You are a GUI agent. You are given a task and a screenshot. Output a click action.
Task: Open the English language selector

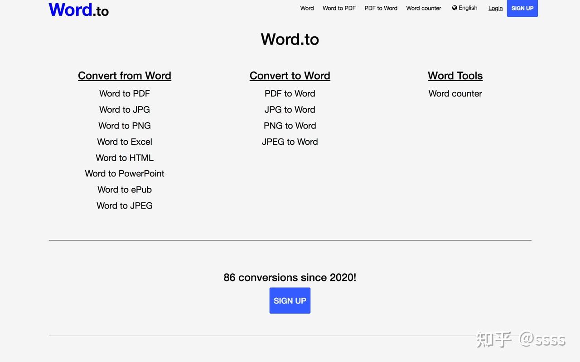point(464,8)
